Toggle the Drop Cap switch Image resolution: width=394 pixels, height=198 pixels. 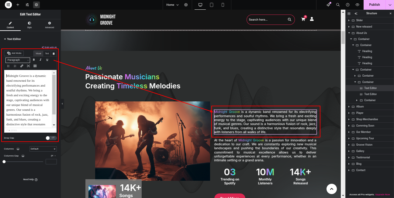[51, 138]
